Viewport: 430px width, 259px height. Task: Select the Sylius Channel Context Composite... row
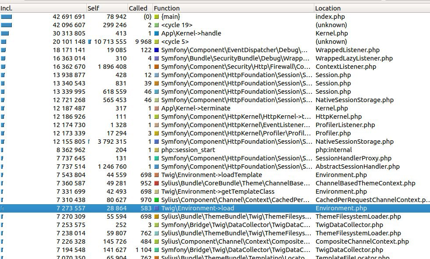pyautogui.click(x=215, y=241)
